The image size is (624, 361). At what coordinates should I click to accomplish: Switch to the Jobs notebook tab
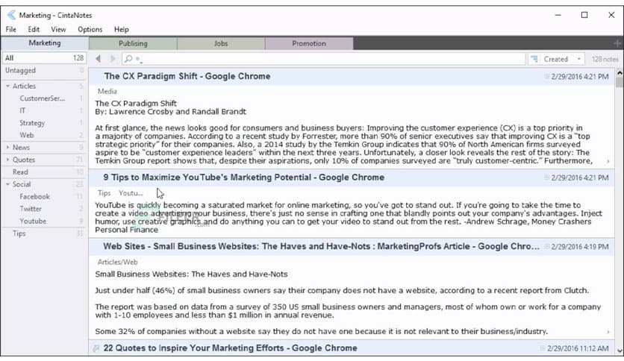coord(221,43)
